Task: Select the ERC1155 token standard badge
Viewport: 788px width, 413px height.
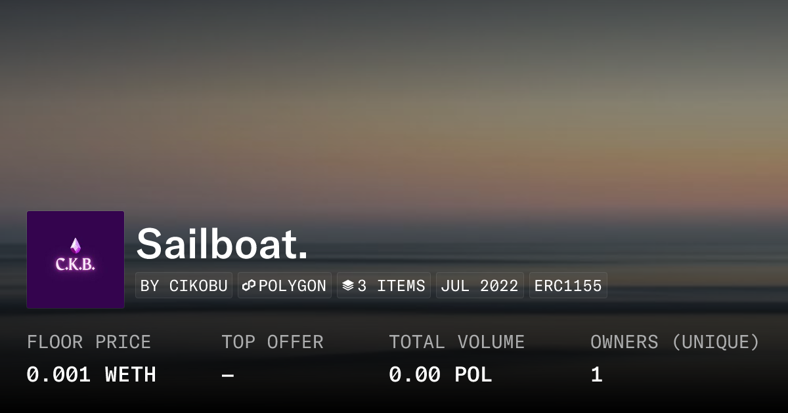Action: point(568,286)
